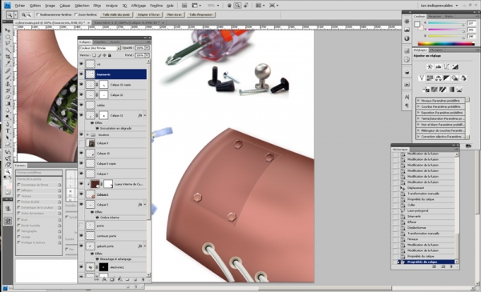481x292 pixels.
Task: Switch to the Masques tab
Action: coord(436,50)
